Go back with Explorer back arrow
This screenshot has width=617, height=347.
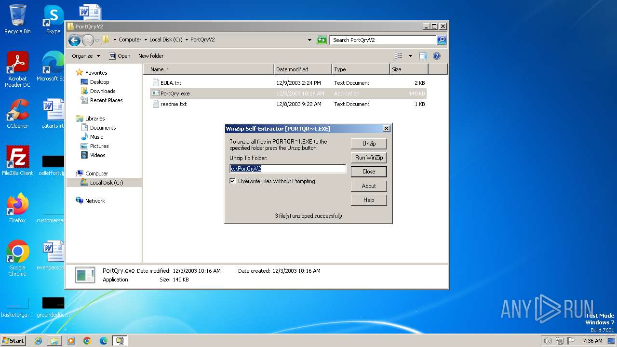(74, 40)
